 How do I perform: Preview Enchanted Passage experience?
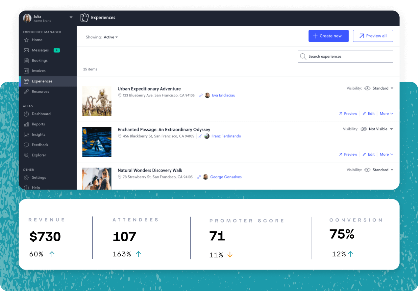coord(348,154)
